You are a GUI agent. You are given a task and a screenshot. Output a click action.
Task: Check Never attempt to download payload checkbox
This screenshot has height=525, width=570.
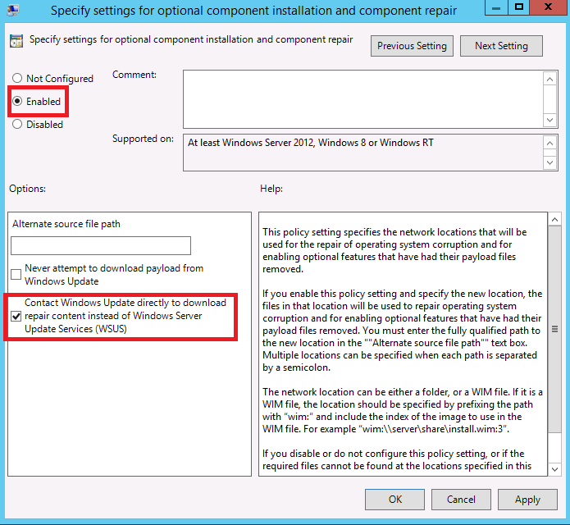pos(16,275)
